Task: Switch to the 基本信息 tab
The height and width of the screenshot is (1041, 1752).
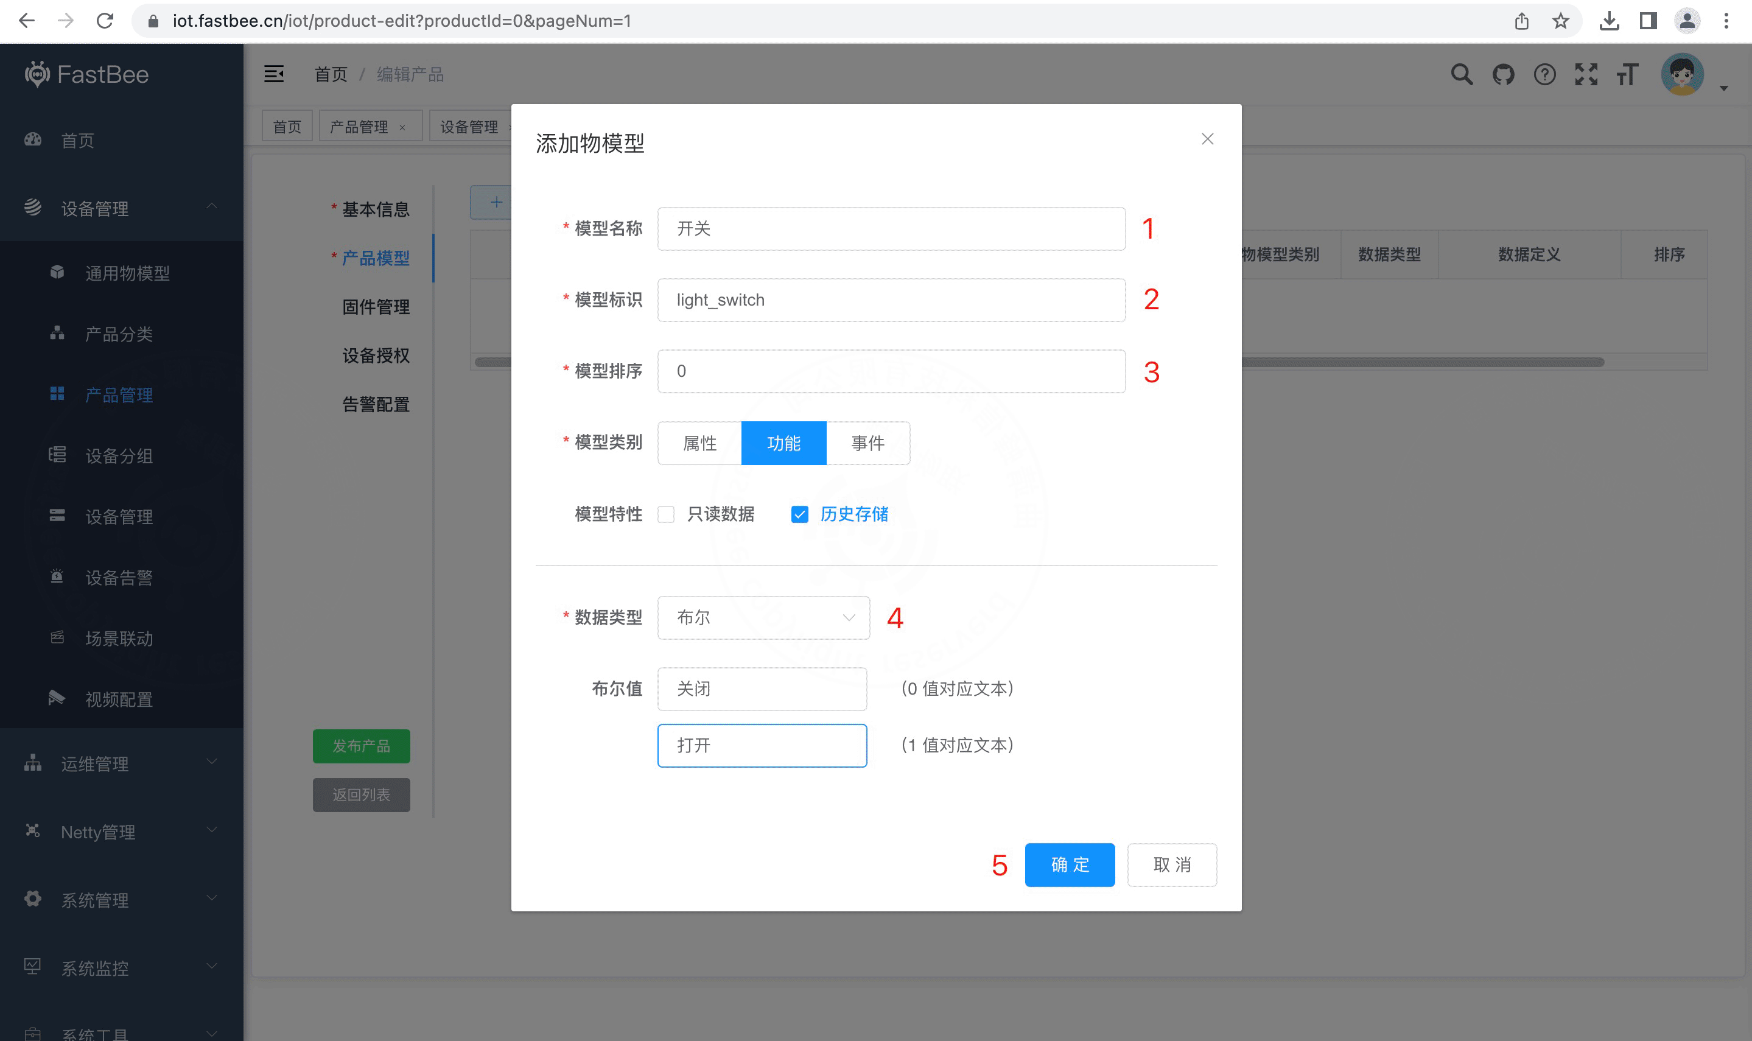Action: pos(375,209)
